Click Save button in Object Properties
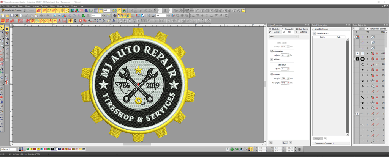 point(285,143)
